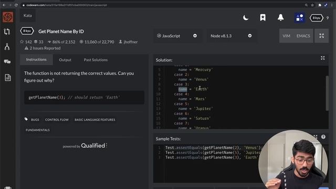Screen dimensions: 336x189
Task: Switch to the Output tab
Action: click(65, 60)
